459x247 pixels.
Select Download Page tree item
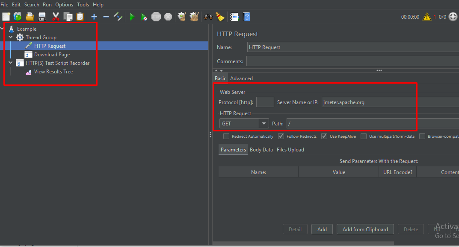(52, 54)
